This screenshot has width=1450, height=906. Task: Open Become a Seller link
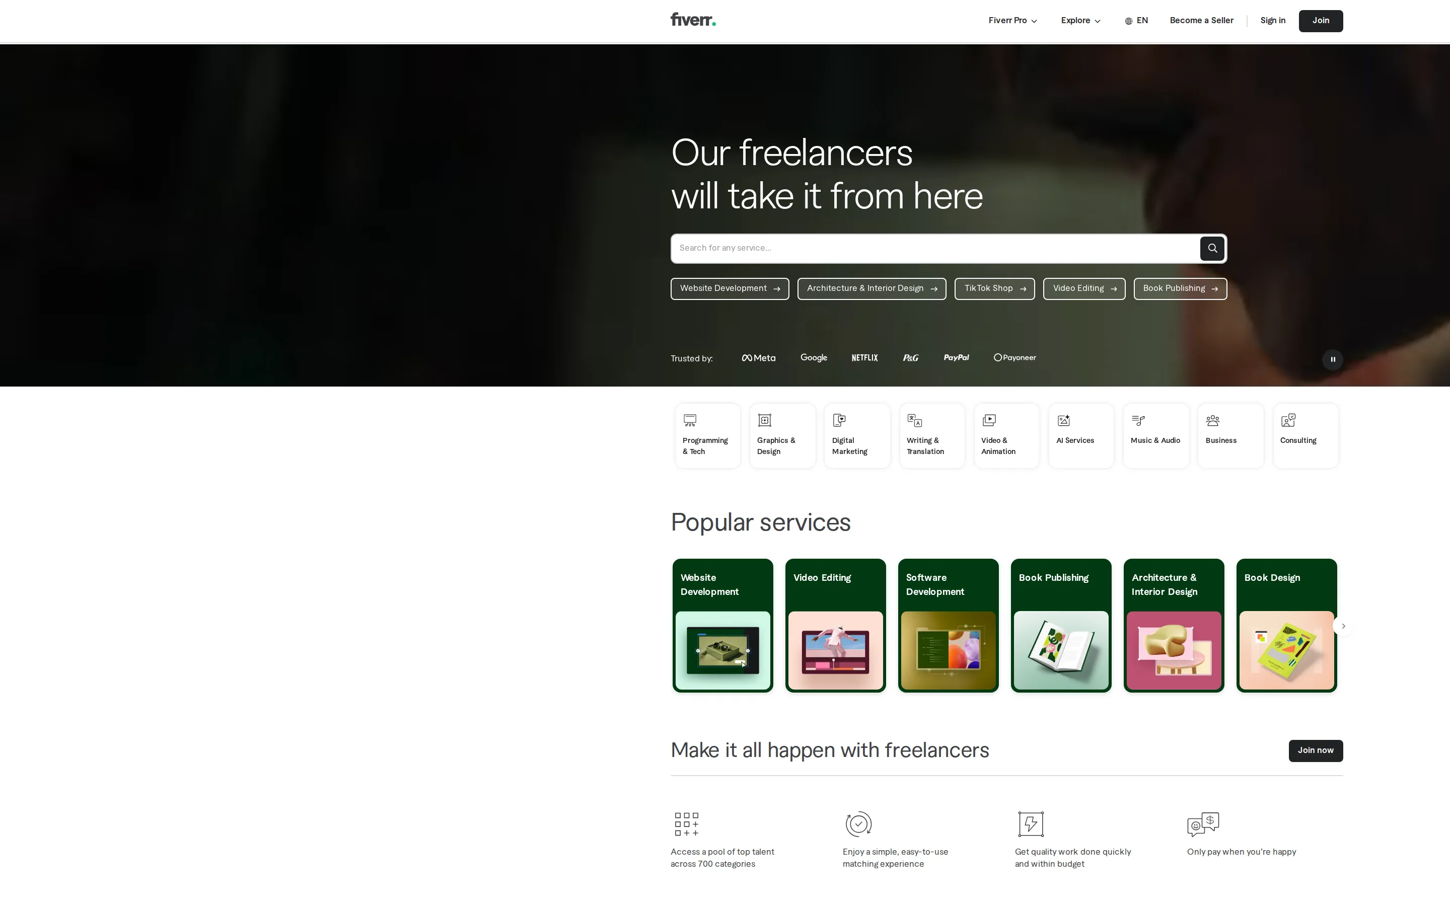(1201, 20)
